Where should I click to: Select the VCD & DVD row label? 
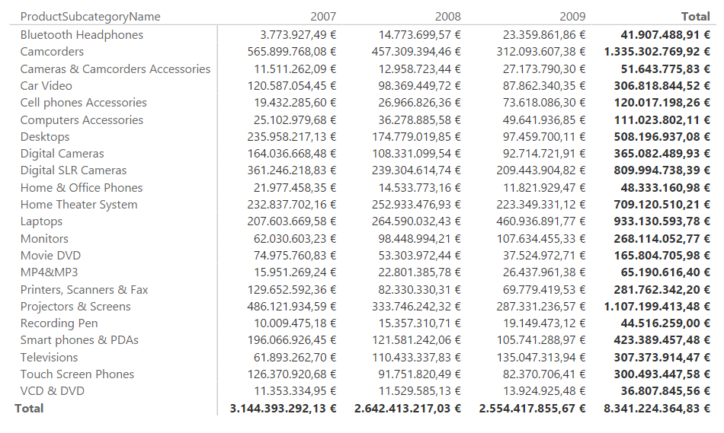(x=52, y=391)
